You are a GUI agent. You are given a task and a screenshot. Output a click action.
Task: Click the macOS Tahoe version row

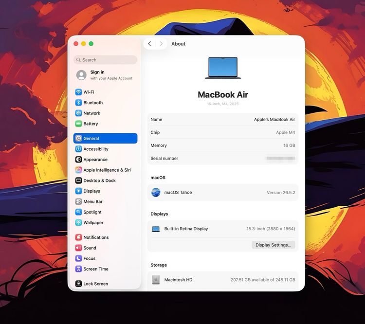(x=223, y=193)
